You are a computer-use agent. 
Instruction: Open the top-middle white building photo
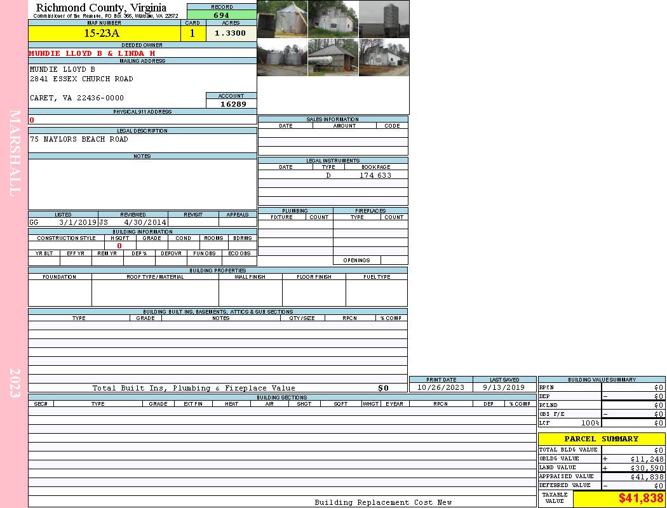point(333,19)
